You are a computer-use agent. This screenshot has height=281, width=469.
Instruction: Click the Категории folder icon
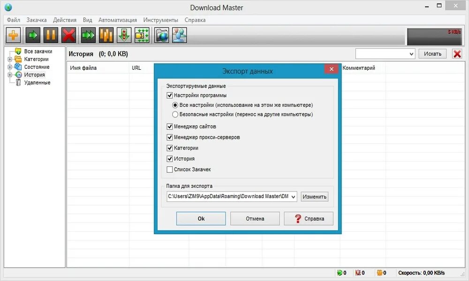[x=18, y=59]
